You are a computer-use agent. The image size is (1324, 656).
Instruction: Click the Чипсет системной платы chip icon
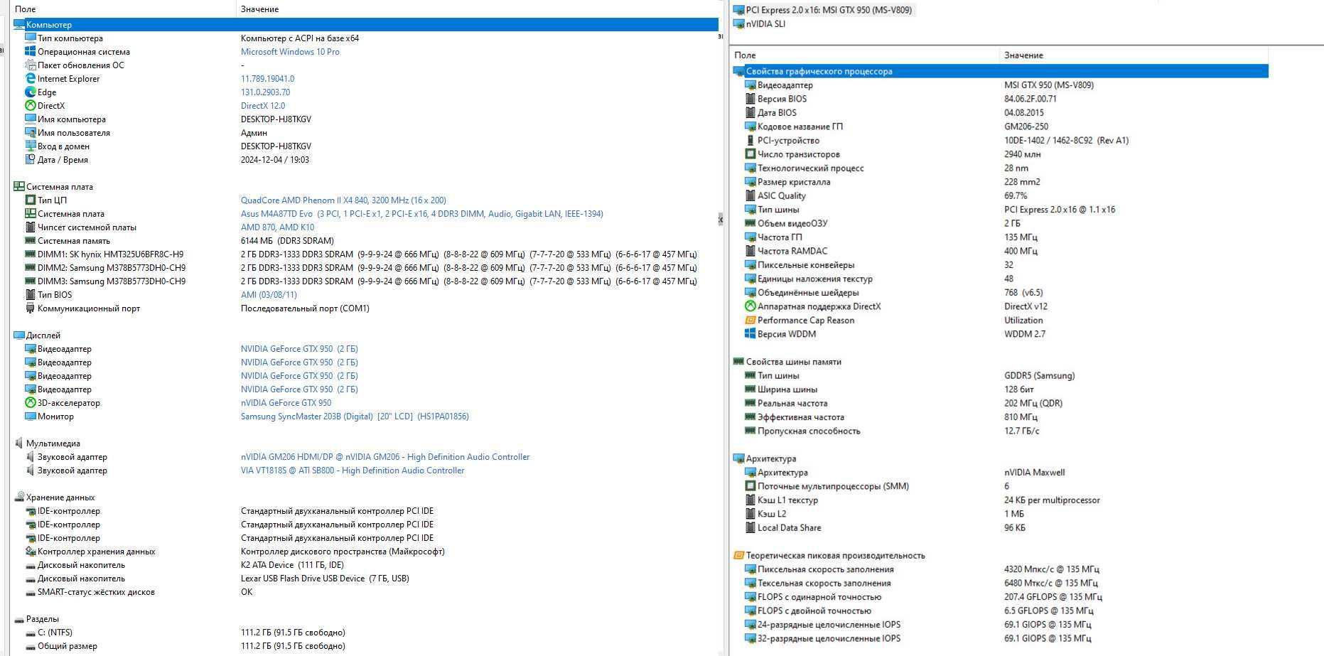[x=30, y=227]
